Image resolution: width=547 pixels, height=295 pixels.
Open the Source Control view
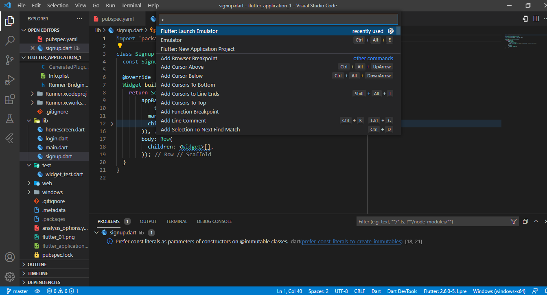10,60
